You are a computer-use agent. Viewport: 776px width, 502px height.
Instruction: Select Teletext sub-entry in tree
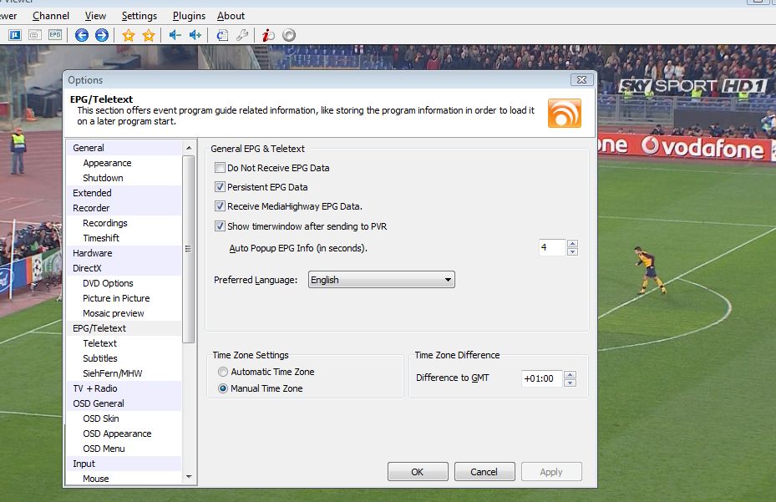(x=100, y=343)
